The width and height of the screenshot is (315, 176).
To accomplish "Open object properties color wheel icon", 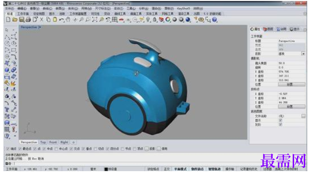I will click(168, 19).
